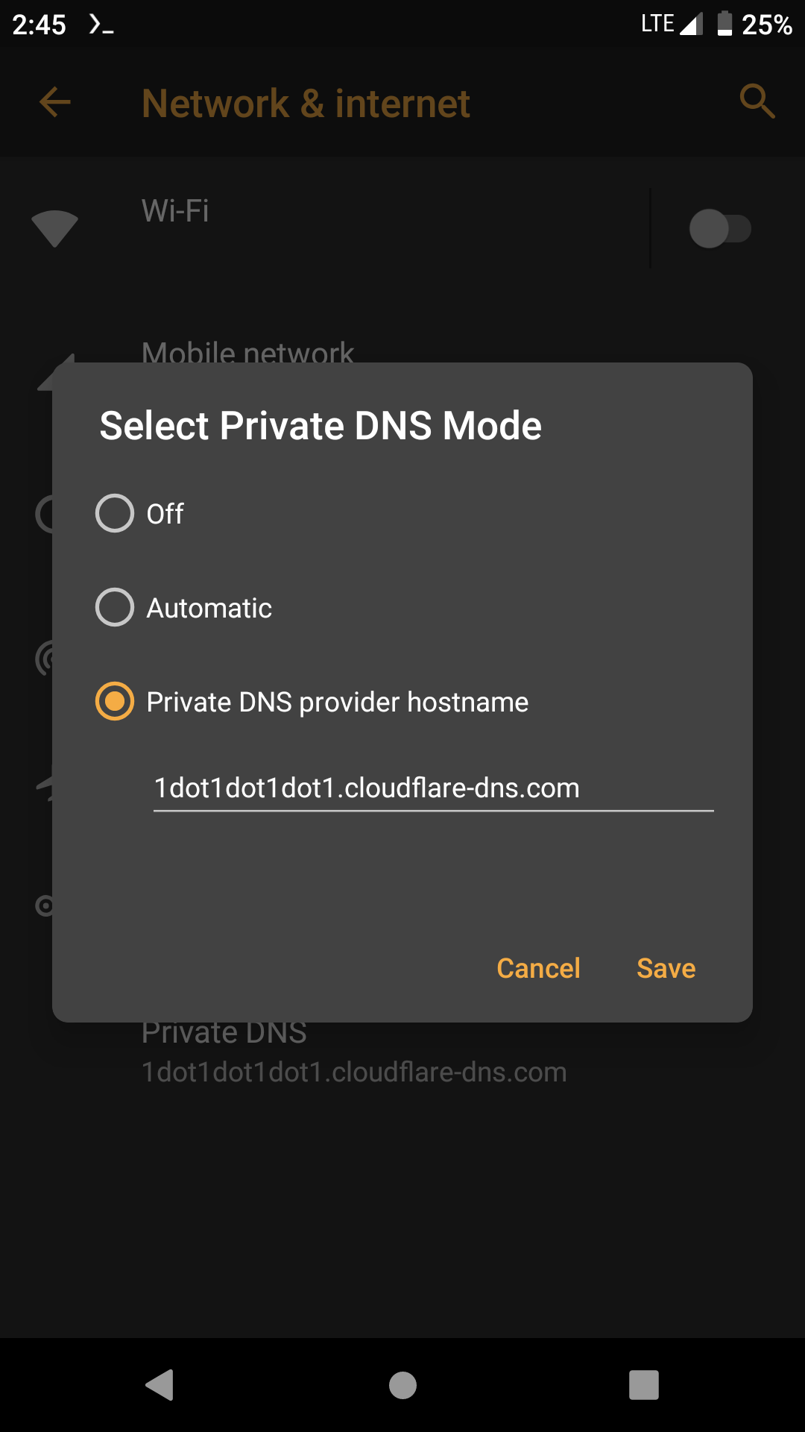Focus the DNS hostname text field
This screenshot has width=805, height=1432.
point(433,788)
